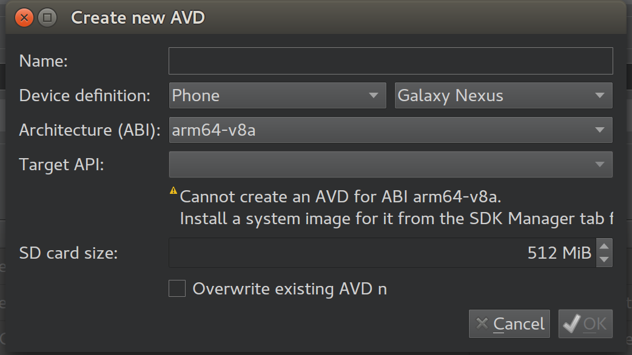The image size is (632, 355).
Task: Increase SD card size with up arrow
Action: point(604,247)
